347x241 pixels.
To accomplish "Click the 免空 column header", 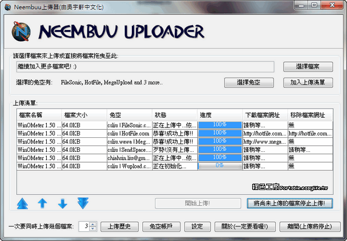I will point(129,115).
